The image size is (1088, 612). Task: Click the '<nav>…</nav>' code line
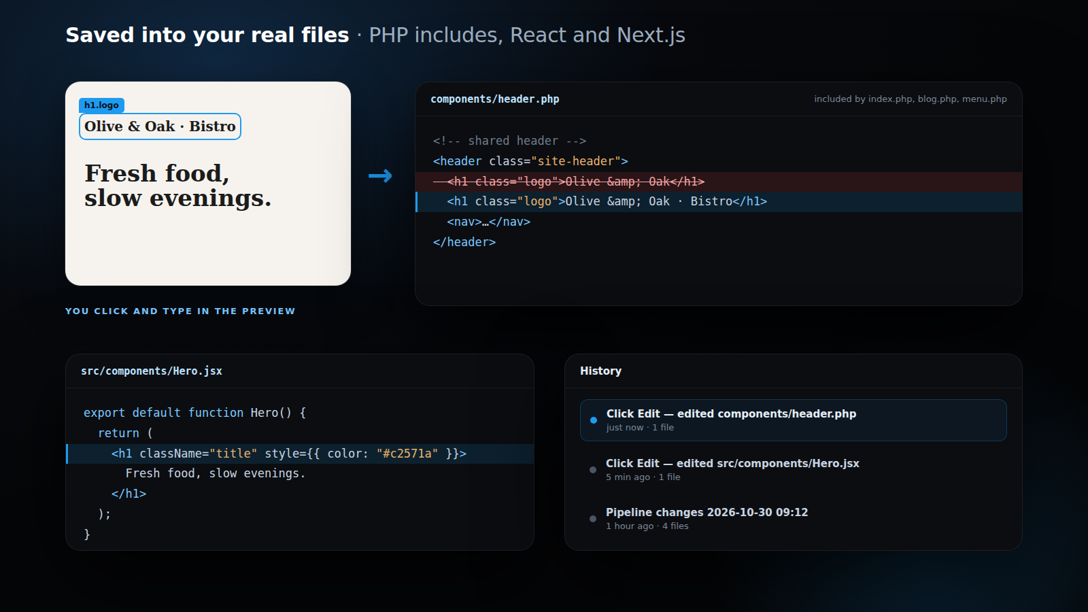coord(488,222)
